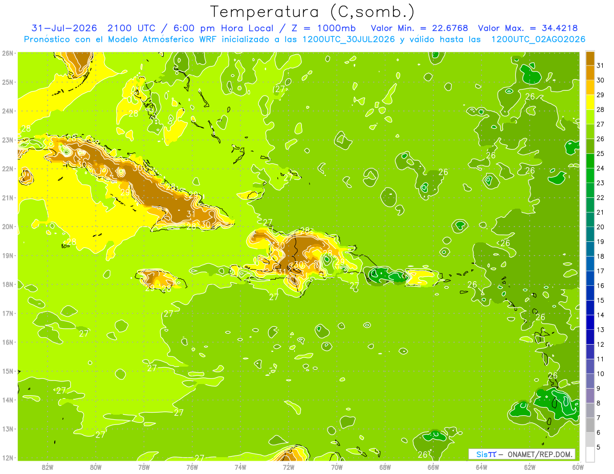
Task: Click the "78W" longitude axis label
Action: (144, 467)
